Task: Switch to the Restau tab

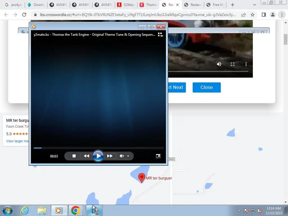Action: click(193, 5)
